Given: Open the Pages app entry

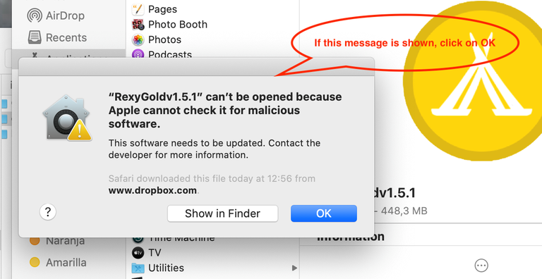Looking at the screenshot, I should (154, 9).
